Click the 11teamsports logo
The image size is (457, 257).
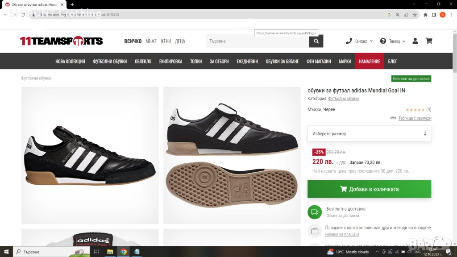62,41
